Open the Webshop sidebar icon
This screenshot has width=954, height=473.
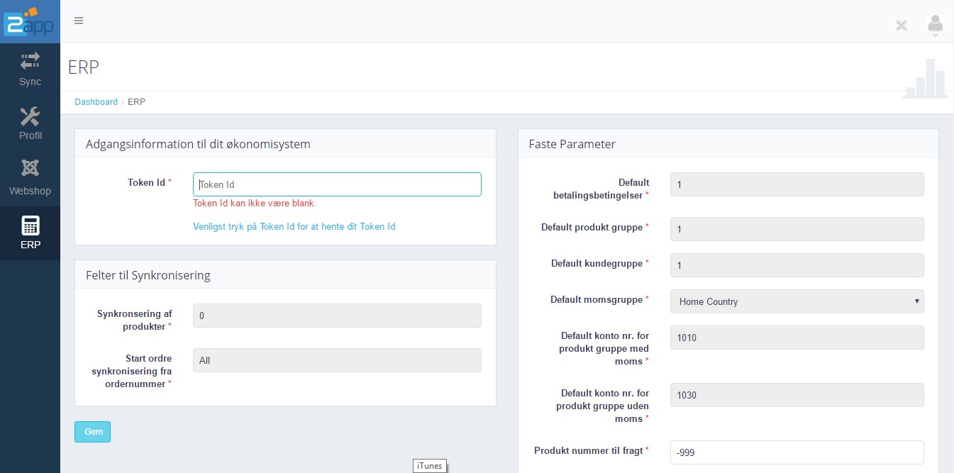(30, 169)
